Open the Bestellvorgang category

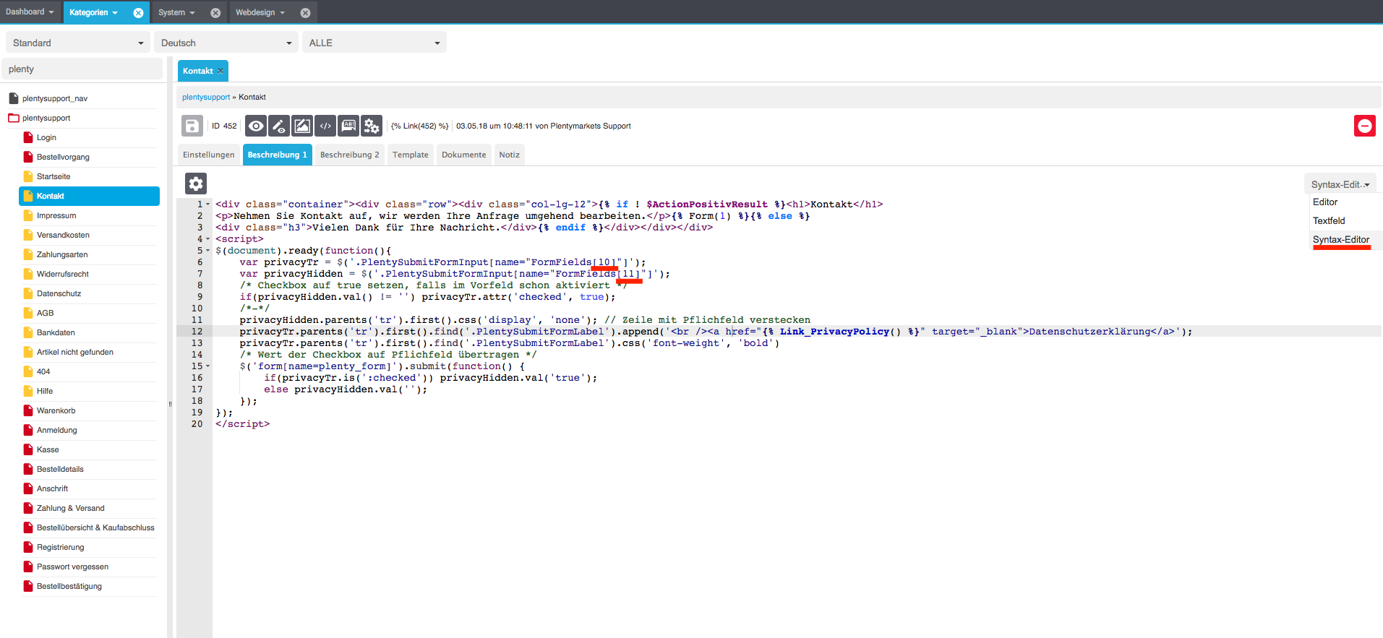click(x=63, y=157)
